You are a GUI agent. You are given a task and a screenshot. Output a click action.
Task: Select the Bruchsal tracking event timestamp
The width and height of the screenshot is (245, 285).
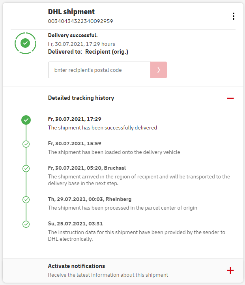(x=87, y=168)
